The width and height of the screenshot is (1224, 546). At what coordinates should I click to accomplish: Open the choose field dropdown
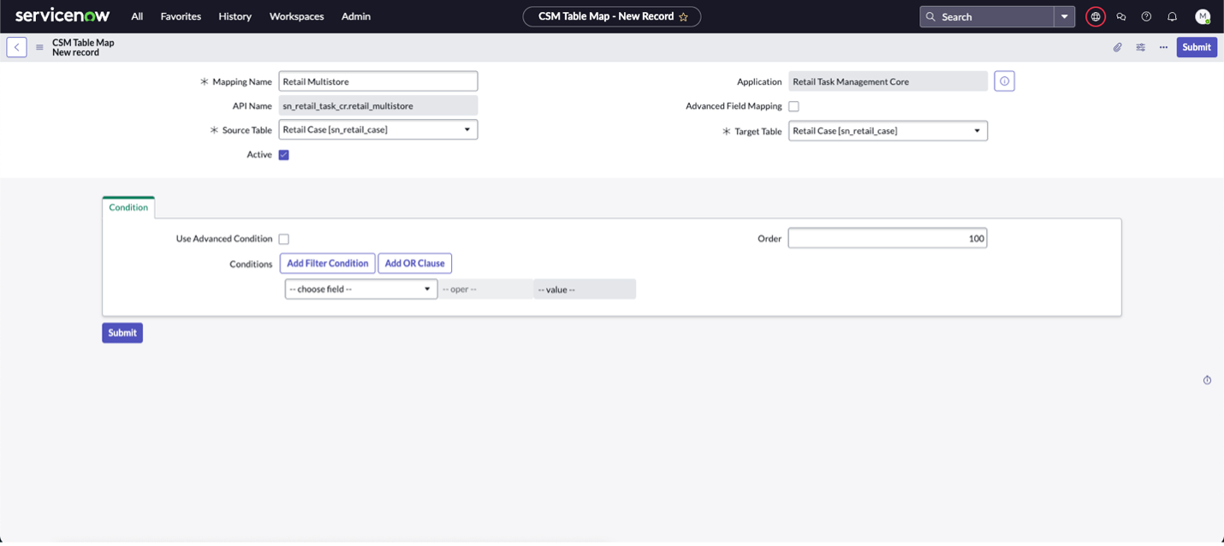tap(361, 289)
